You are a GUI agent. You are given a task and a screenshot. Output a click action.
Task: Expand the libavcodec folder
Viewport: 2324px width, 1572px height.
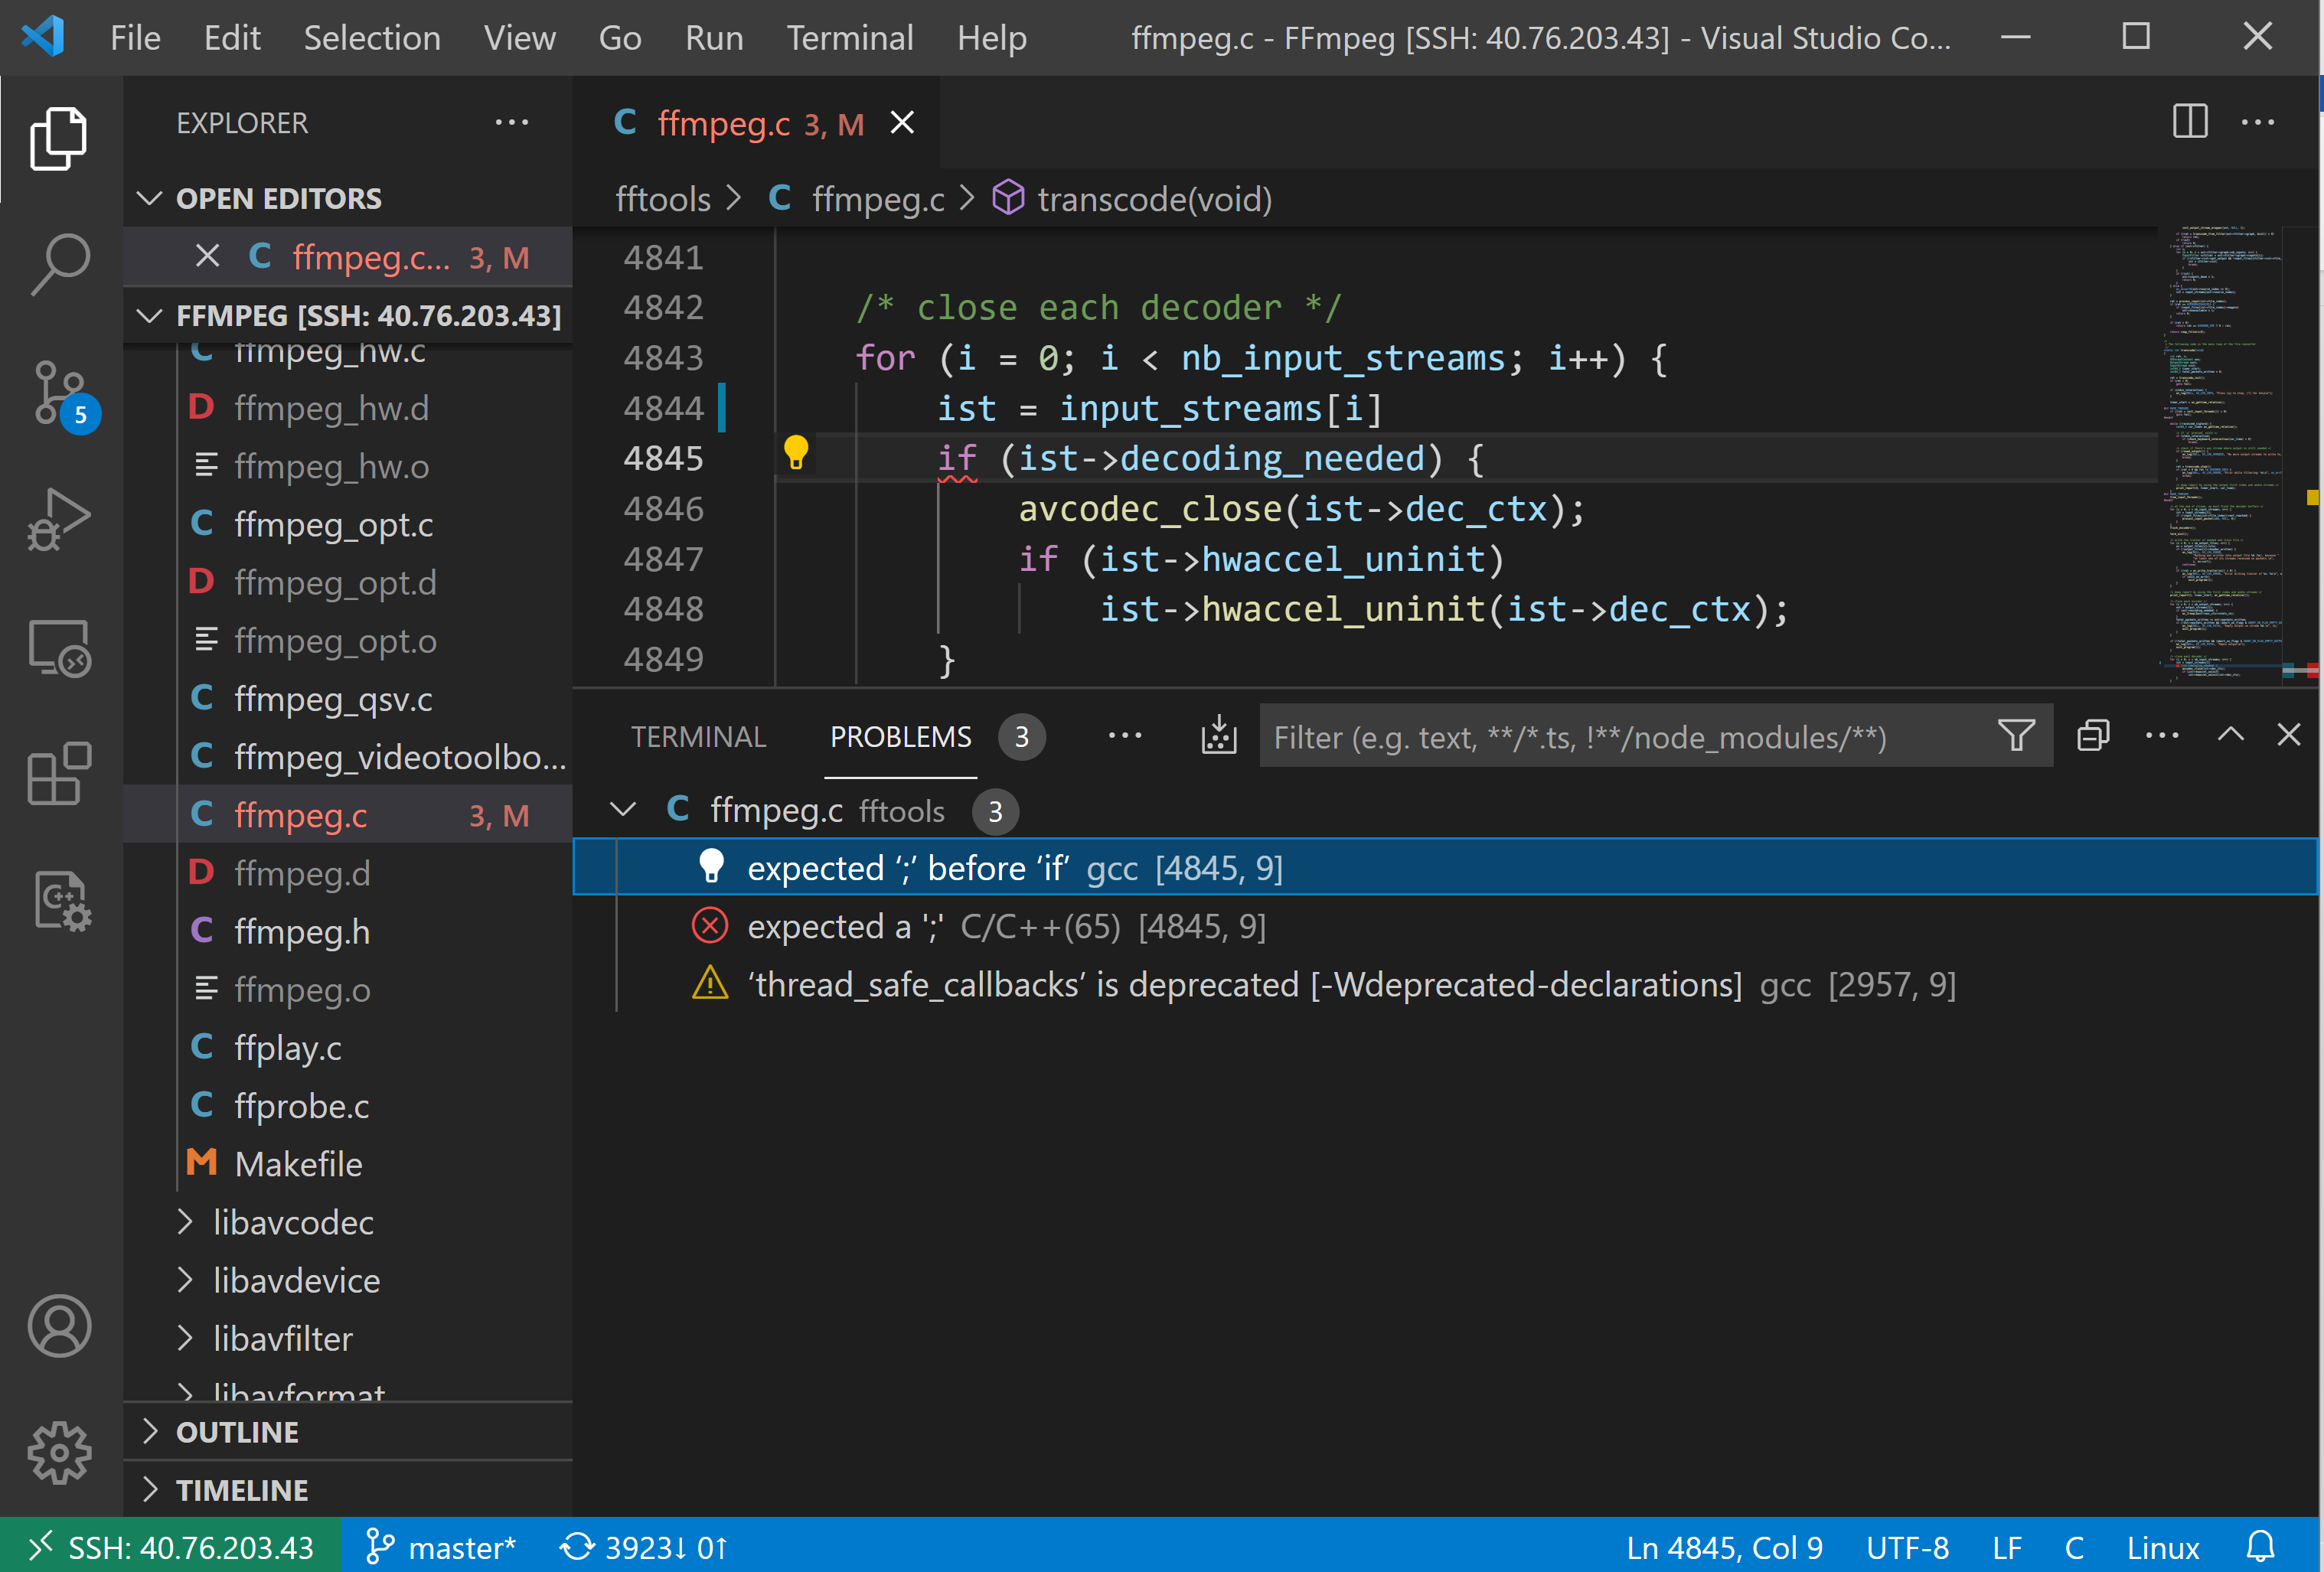(292, 1222)
